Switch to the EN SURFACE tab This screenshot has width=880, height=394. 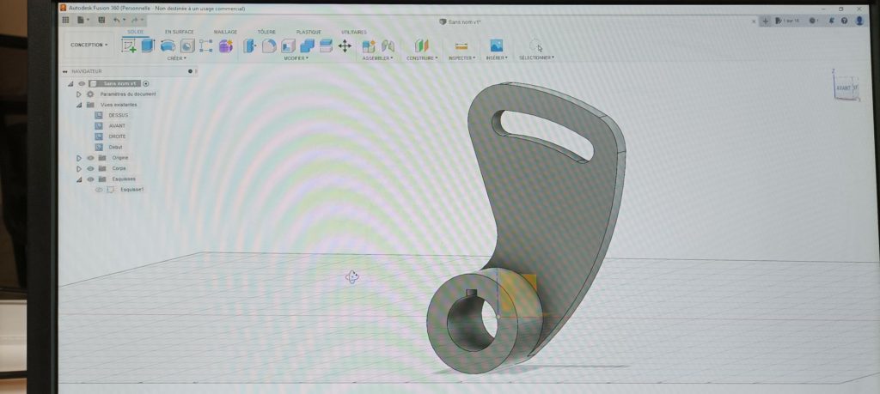click(x=180, y=32)
